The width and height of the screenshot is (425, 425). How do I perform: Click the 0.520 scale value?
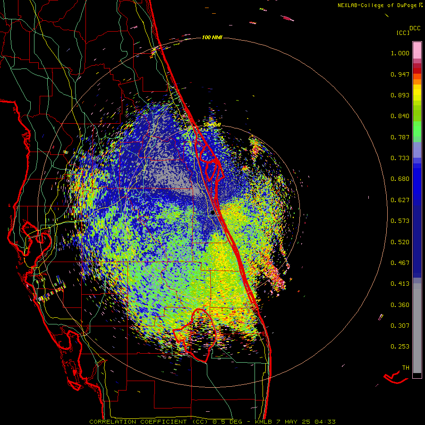click(400, 242)
